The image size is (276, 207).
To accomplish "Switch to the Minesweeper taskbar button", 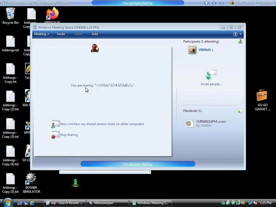I will (108, 203).
